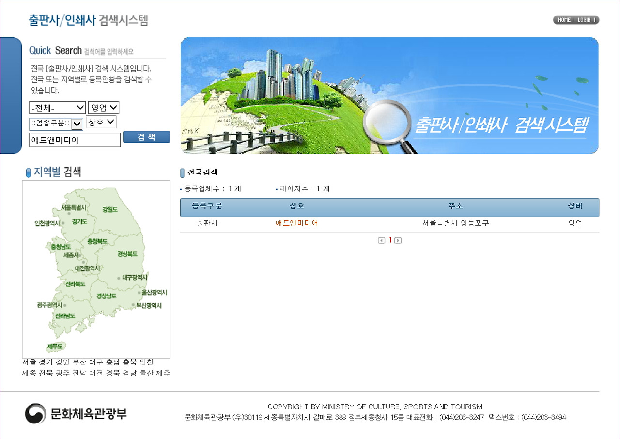620x439 pixels.
Task: Click the 제주 region text link
Action: click(163, 373)
